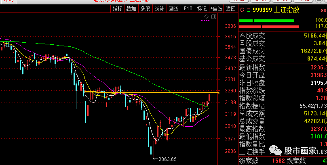Click the 指数涨跌 row label
Image resolution: width=327 pixels, height=165 pixels.
point(252,90)
